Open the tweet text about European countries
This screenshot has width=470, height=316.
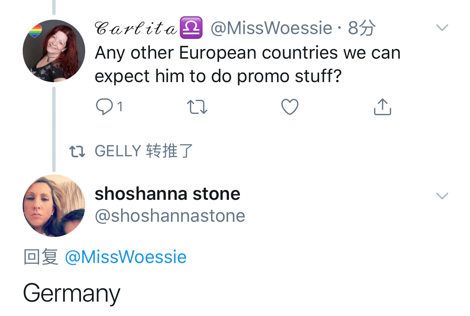pos(247,64)
